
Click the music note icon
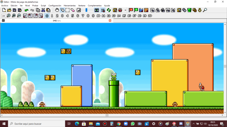point(79,10)
